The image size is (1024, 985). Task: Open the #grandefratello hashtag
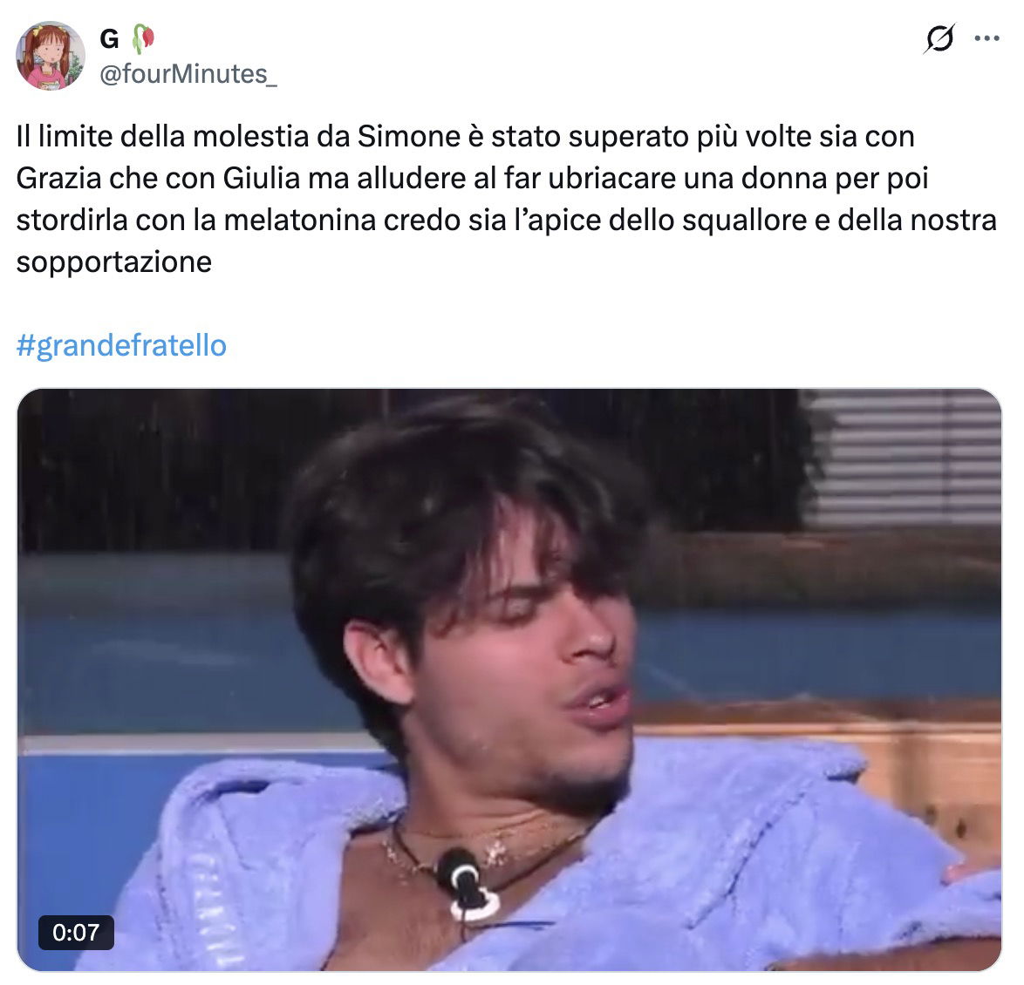[121, 345]
